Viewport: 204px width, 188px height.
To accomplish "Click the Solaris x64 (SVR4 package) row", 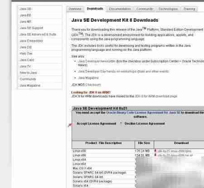I will point(138,181).
